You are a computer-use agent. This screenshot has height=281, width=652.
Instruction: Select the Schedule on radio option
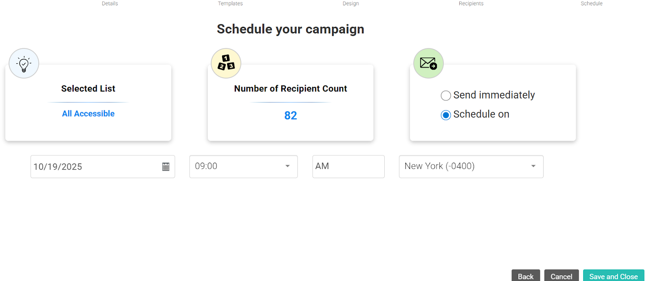[446, 115]
